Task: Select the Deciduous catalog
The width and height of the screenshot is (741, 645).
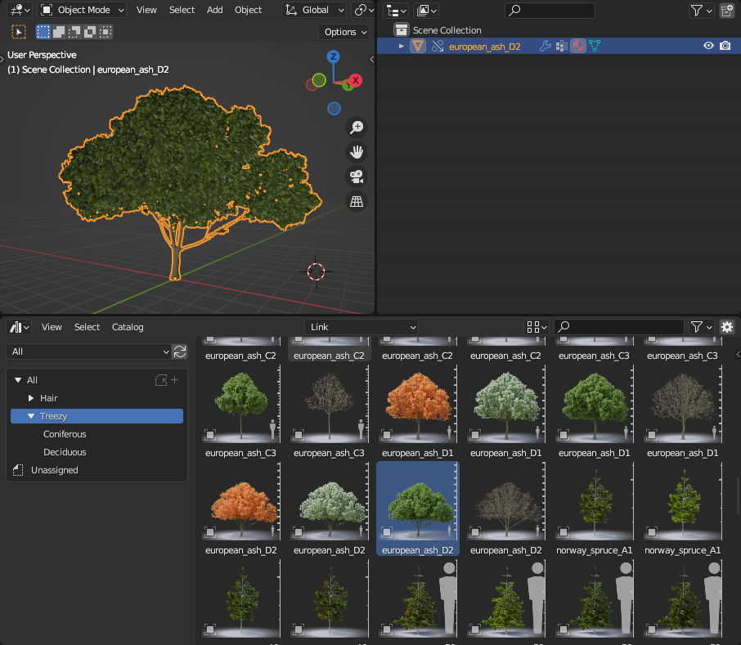Action: coord(65,452)
